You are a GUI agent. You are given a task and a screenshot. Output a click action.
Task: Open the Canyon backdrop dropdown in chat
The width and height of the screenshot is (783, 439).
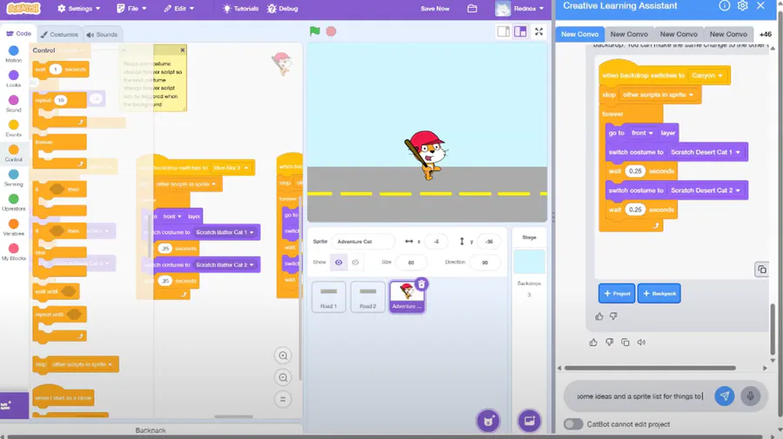tap(706, 76)
